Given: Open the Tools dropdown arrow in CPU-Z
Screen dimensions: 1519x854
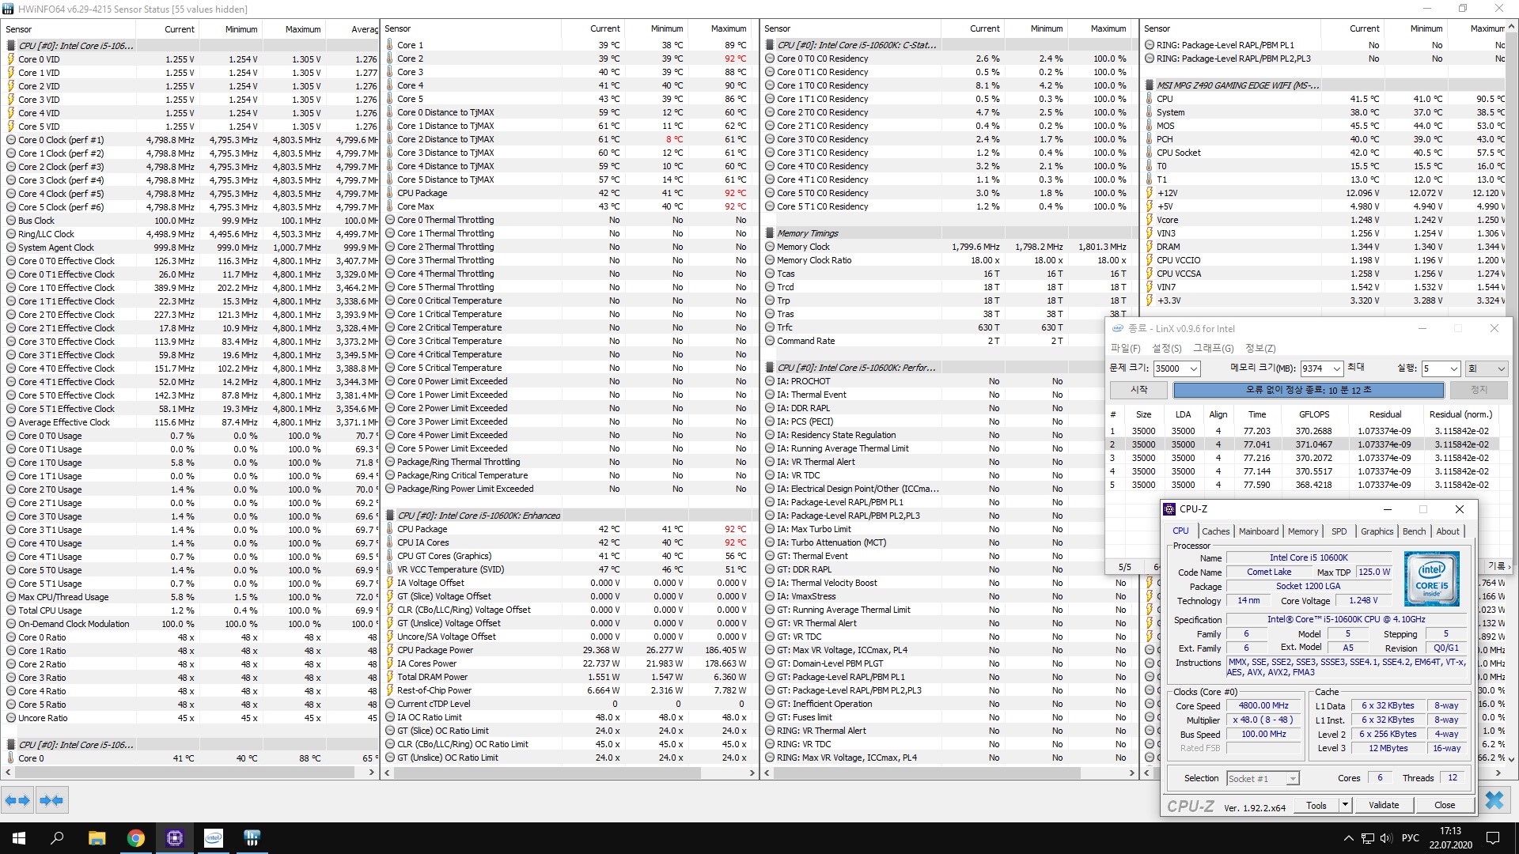Looking at the screenshot, I should (1344, 805).
